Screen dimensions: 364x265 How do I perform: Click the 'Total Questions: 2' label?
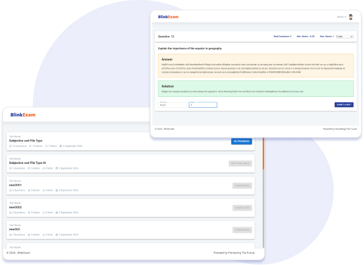(282, 37)
